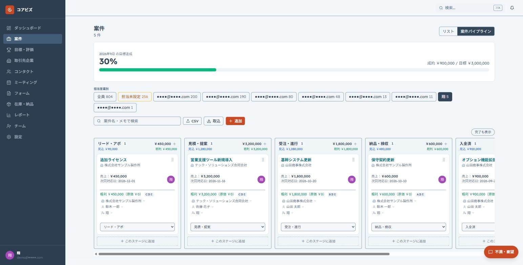Click the コアビズ logo icon
Viewport: 523px width, 265px height.
[10, 10]
